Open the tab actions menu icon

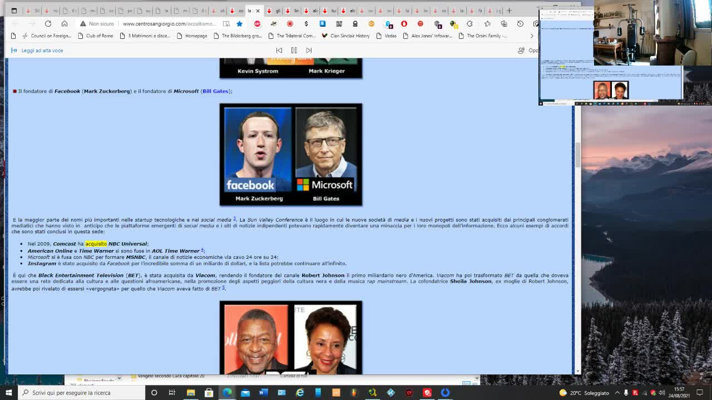(x=14, y=11)
